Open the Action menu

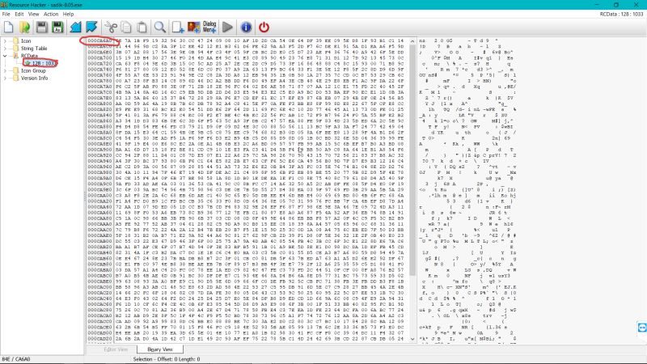tap(51, 14)
